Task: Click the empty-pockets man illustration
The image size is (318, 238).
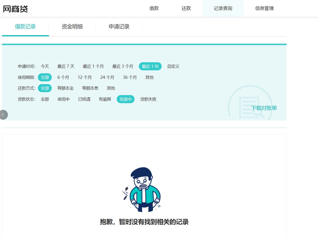Action: (142, 190)
